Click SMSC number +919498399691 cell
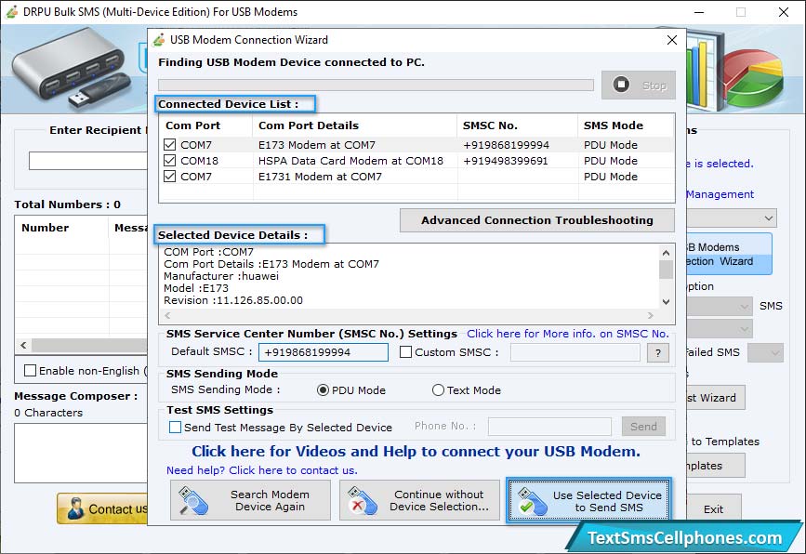806x554 pixels. (506, 161)
